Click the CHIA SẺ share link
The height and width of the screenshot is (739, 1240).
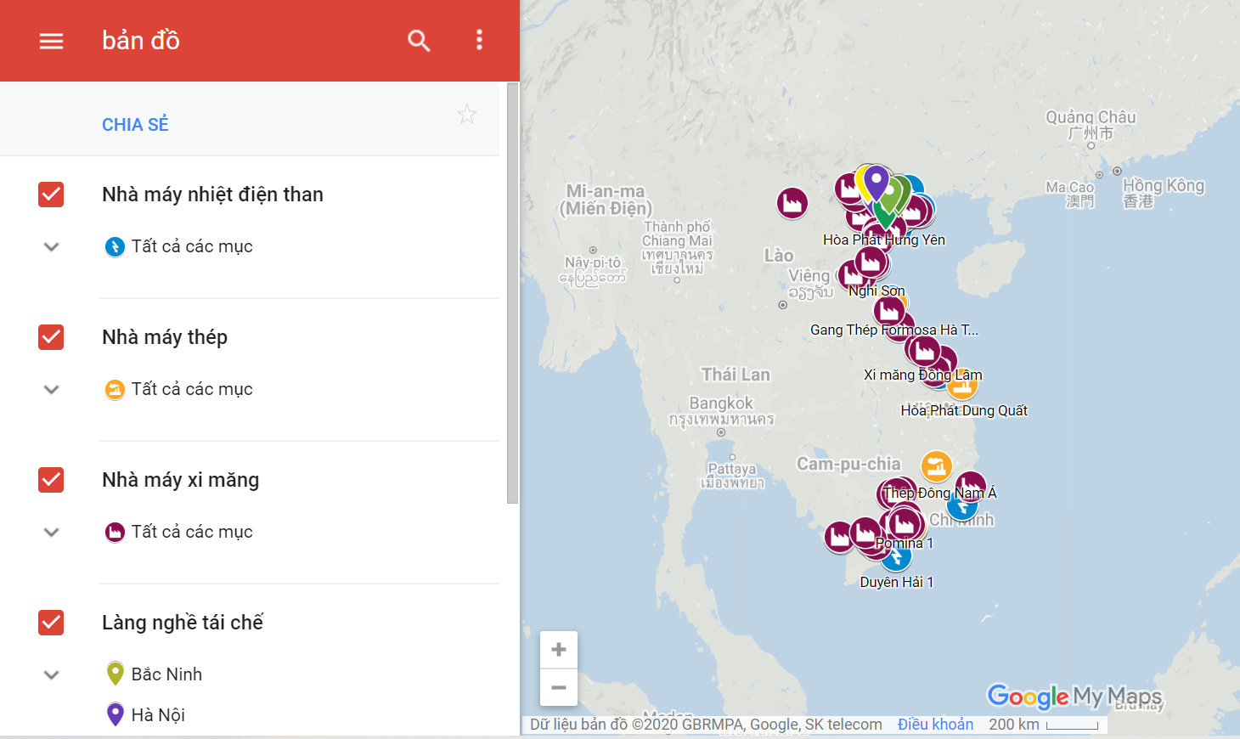135,125
